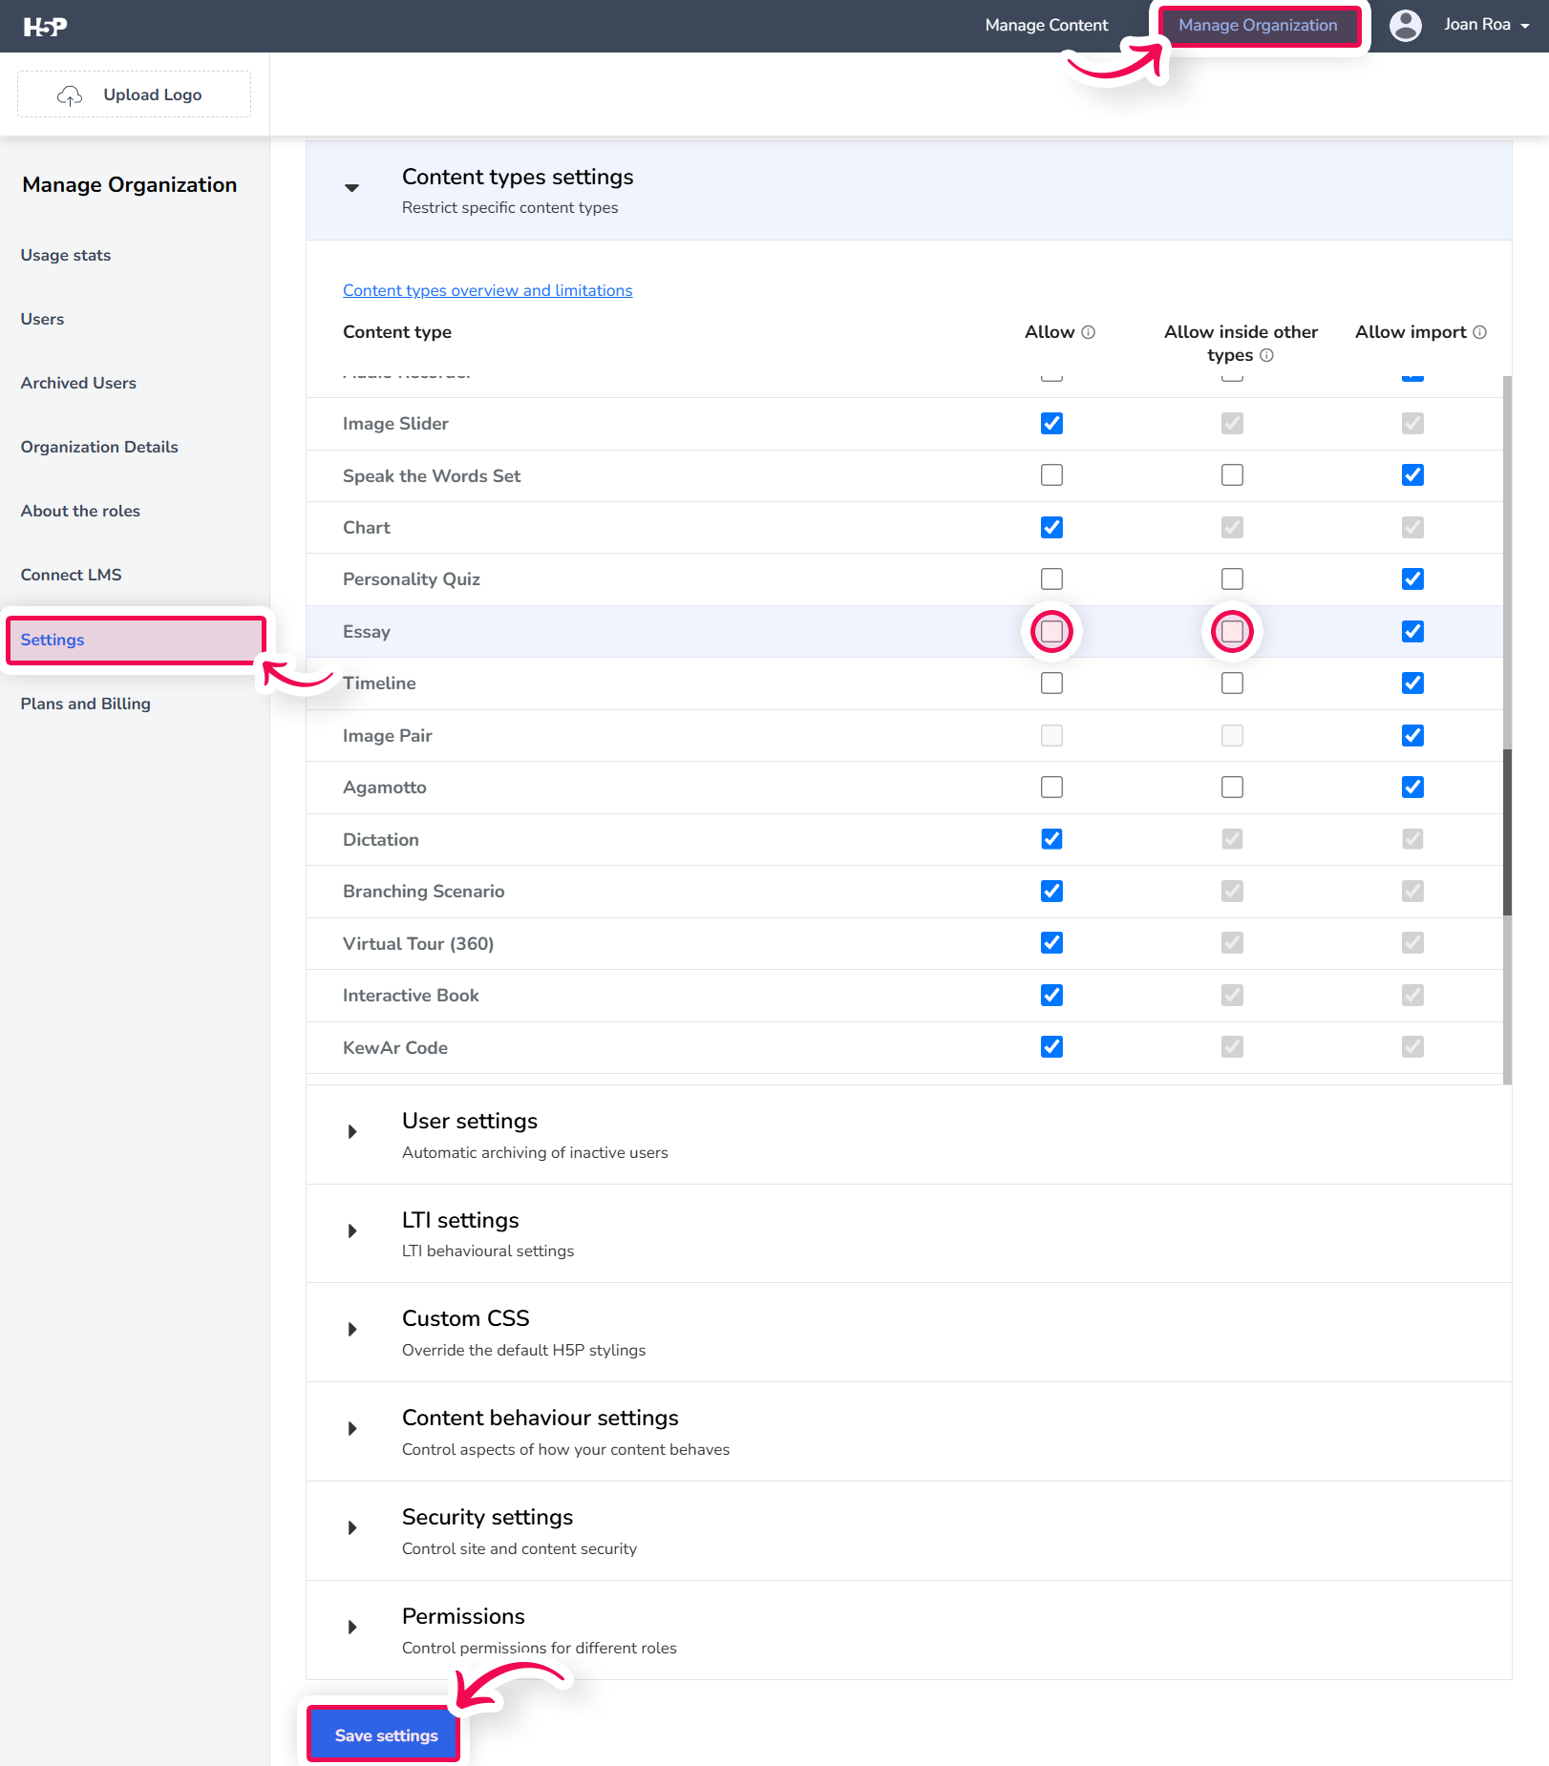Image resolution: width=1549 pixels, height=1766 pixels.
Task: Click the user avatar icon
Action: pyautogui.click(x=1405, y=26)
